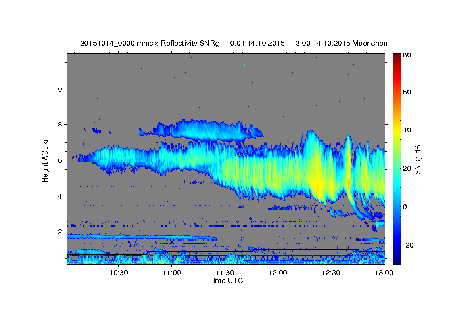Click the 12:30 time tick label
Viewport: 476px width, 317px height.
tap(331, 273)
